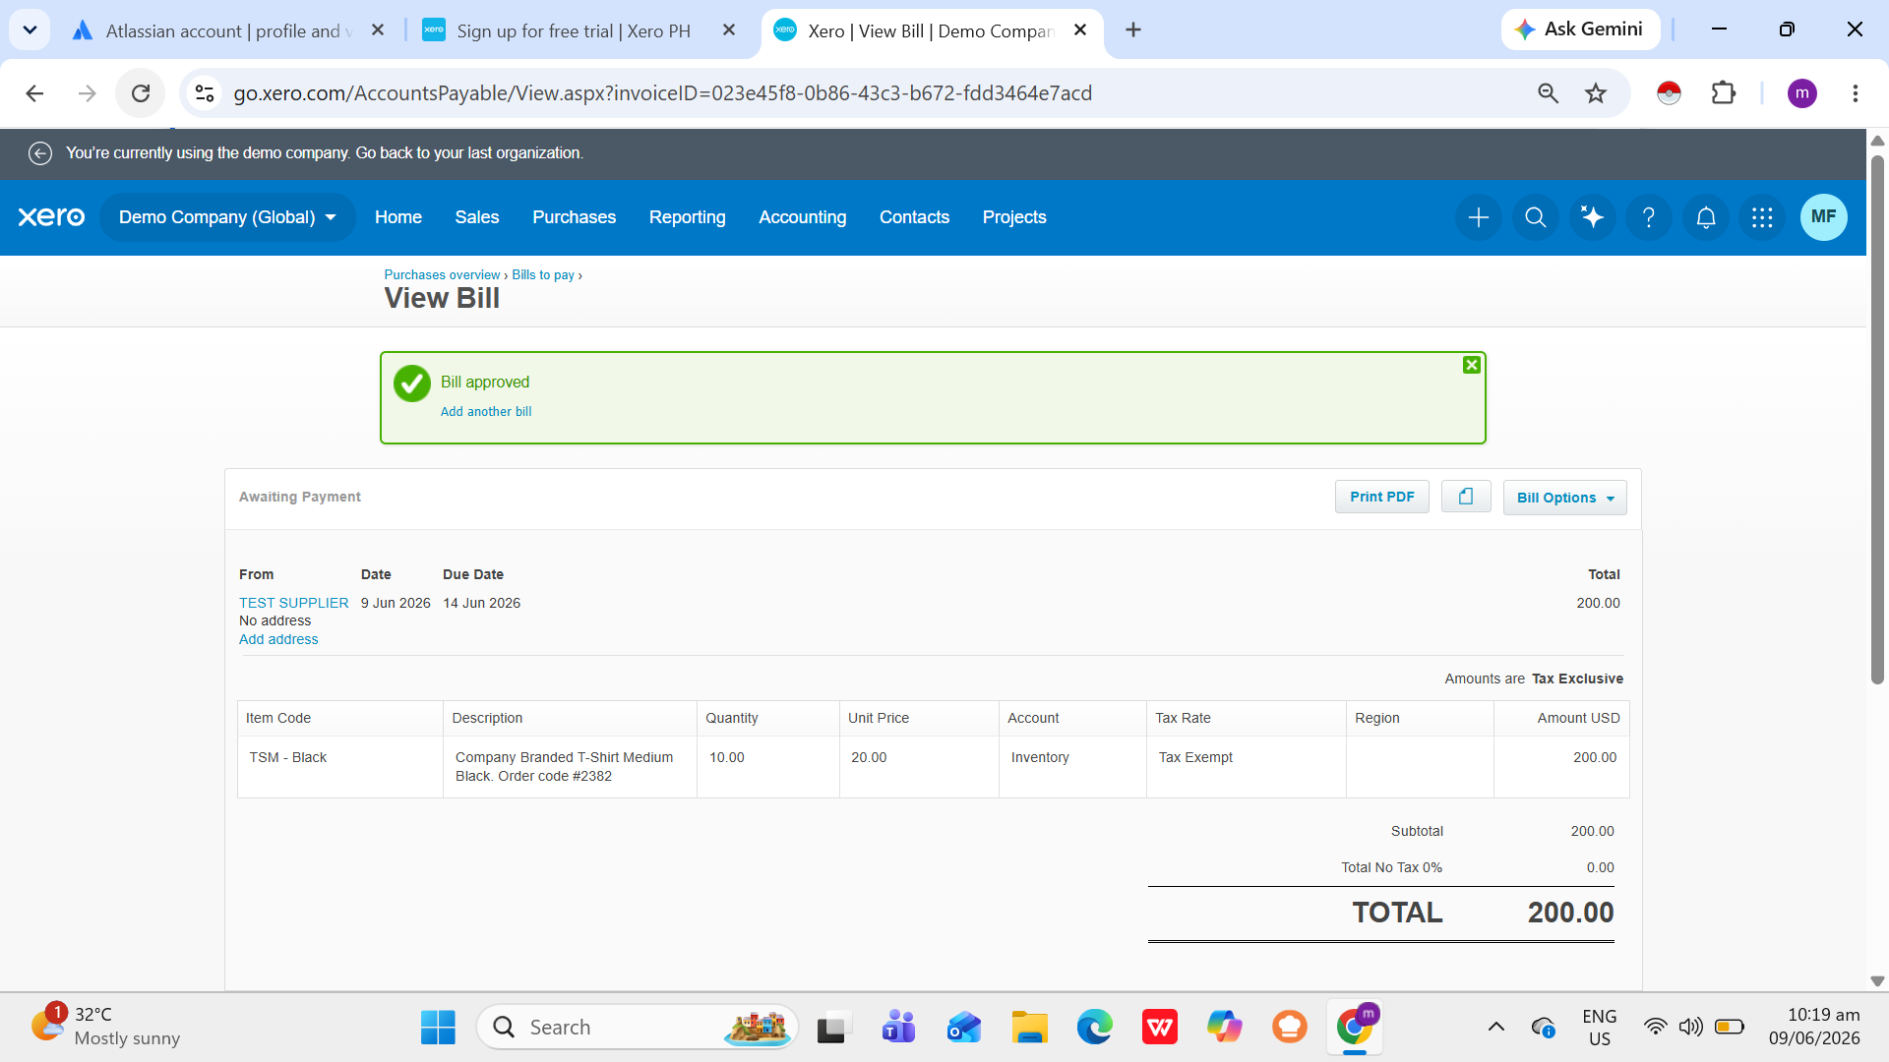The image size is (1889, 1062).
Task: Click scroll down arrow on scrollbar
Action: pos(1877,981)
